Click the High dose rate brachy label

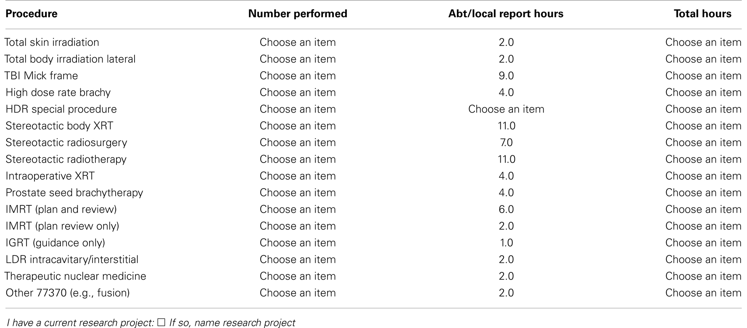tap(58, 92)
